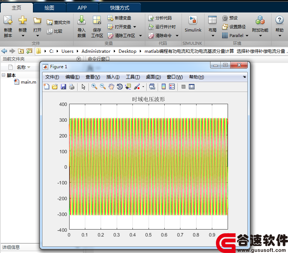The image size is (288, 253).
Task: Click Open File icon in Figure 1 toolbar
Action: point(55,87)
